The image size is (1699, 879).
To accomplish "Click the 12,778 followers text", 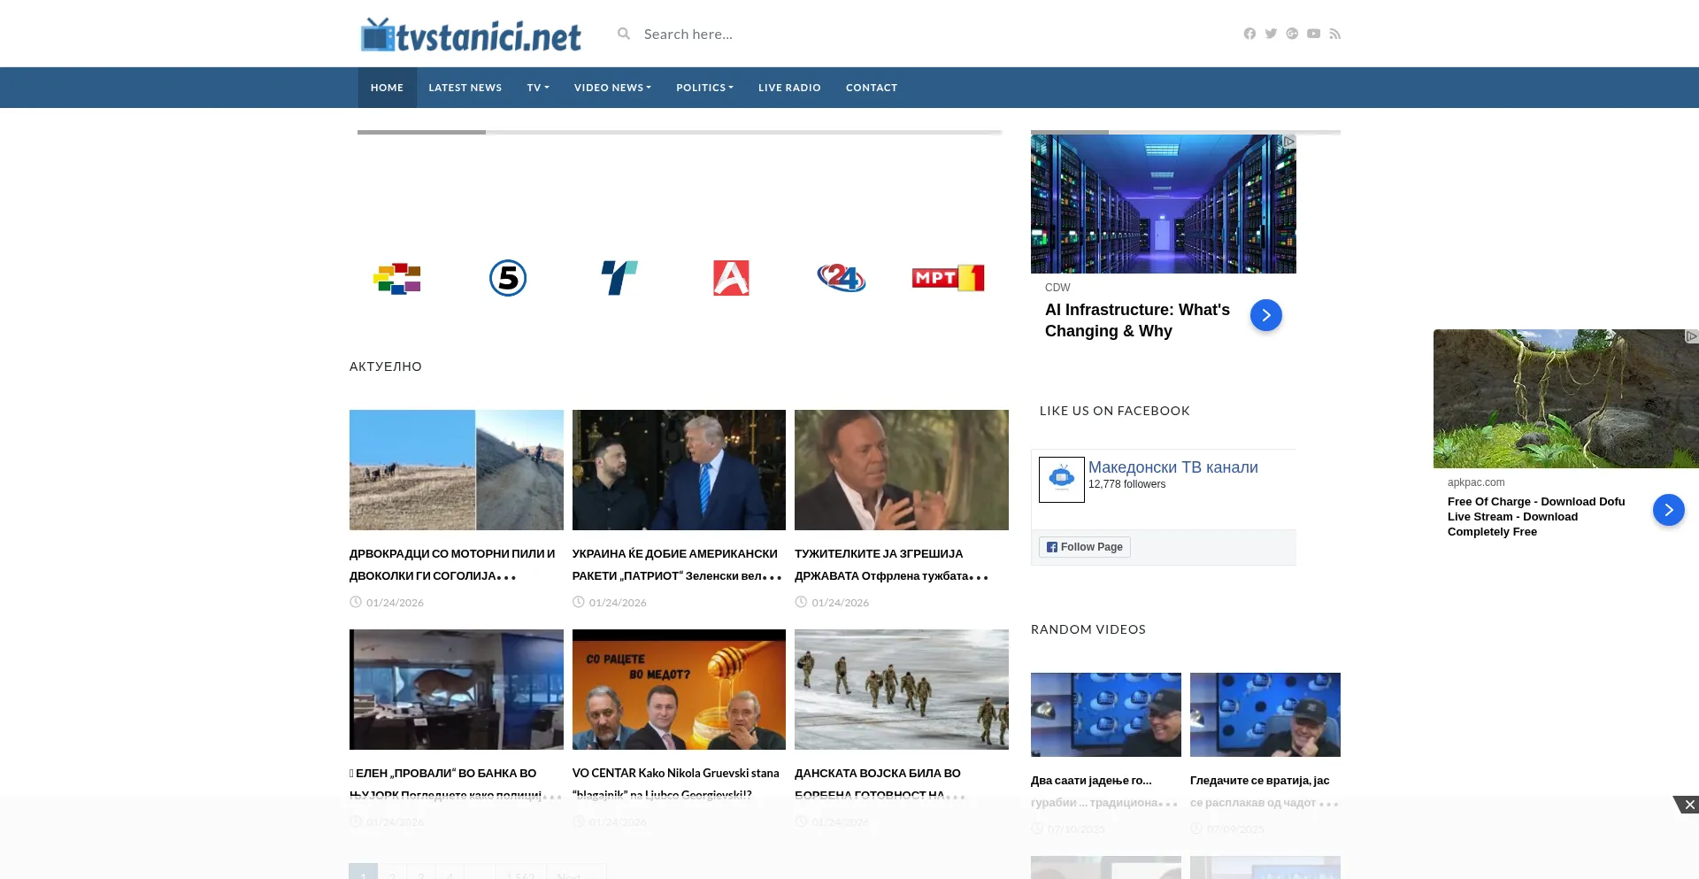I will click(x=1126, y=484).
